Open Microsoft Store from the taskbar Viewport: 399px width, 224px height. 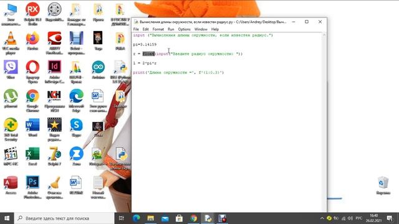tap(179, 218)
